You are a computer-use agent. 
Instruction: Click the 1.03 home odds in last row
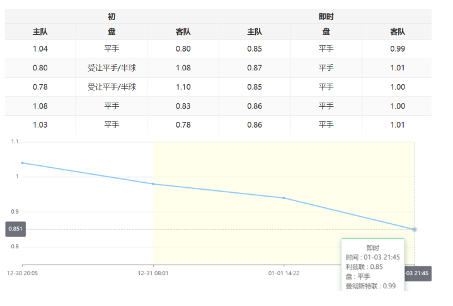click(x=40, y=124)
